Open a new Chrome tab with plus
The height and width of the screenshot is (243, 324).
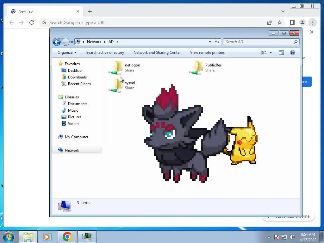click(x=90, y=11)
